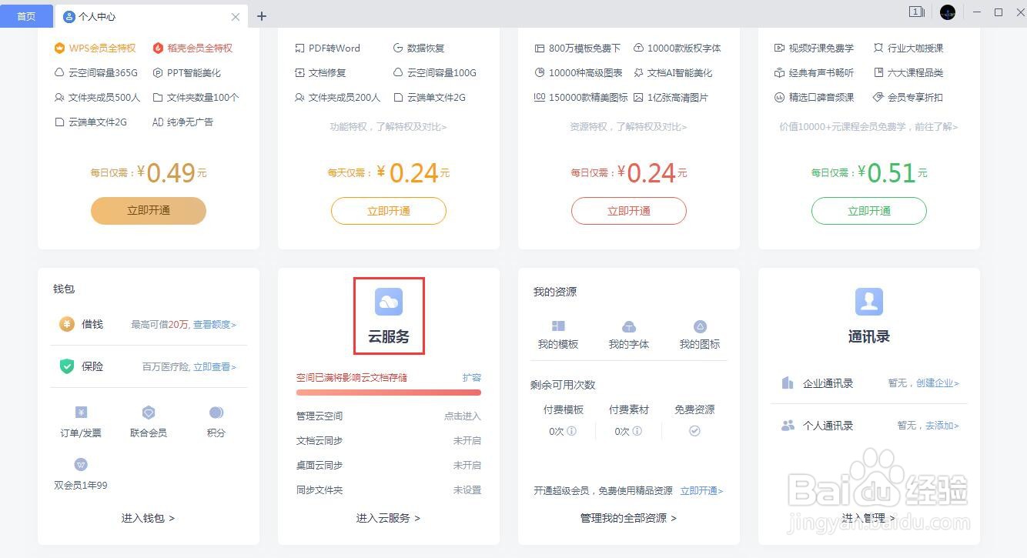Image resolution: width=1027 pixels, height=558 pixels.
Task: Click the 免费资源 checkmark icon
Action: (694, 431)
